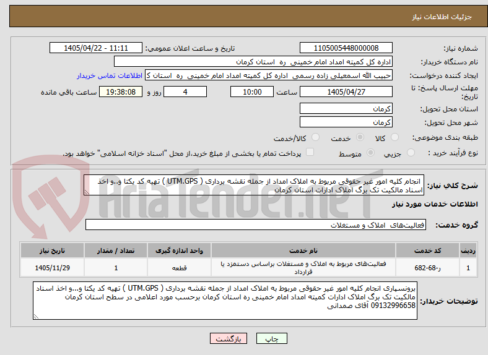Click the توضیحات خریدار text area
This screenshot has width=488, height=355.
(x=225, y=301)
